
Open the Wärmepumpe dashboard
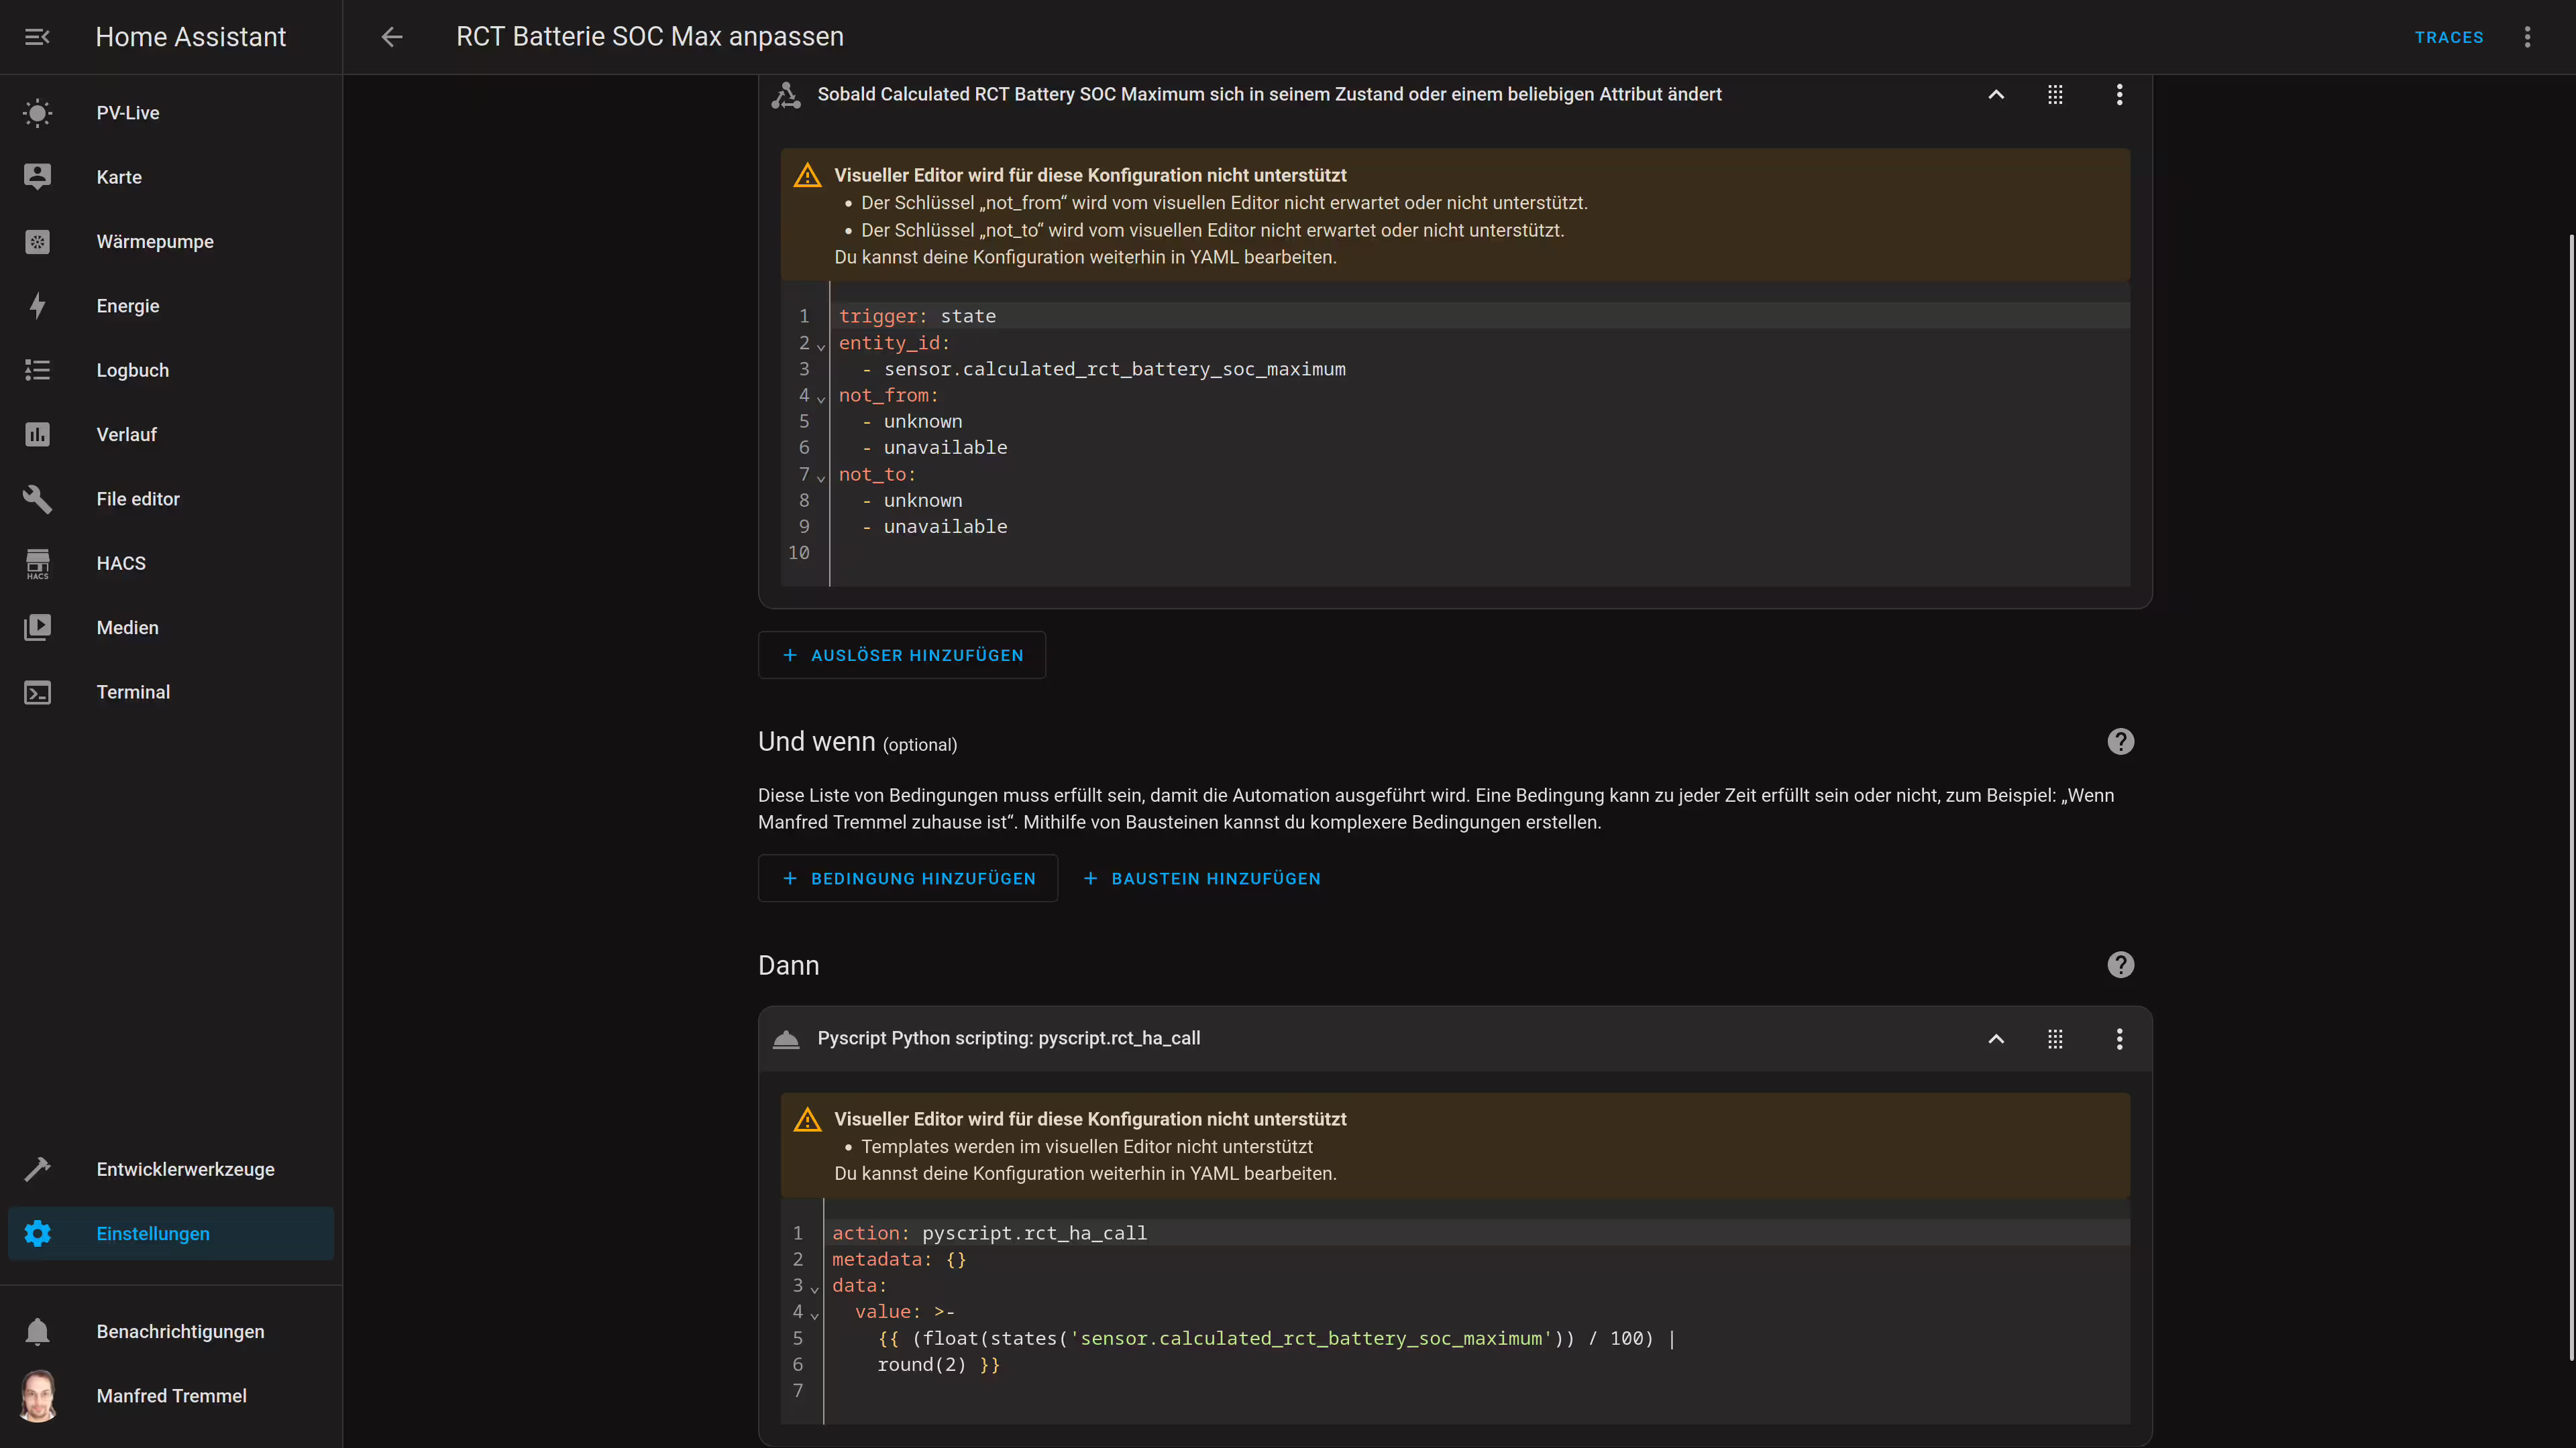171,242
